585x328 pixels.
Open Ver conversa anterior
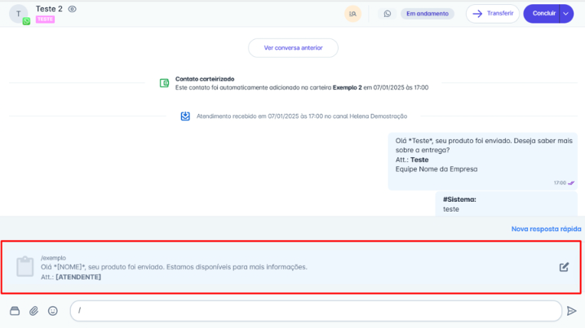(x=293, y=48)
